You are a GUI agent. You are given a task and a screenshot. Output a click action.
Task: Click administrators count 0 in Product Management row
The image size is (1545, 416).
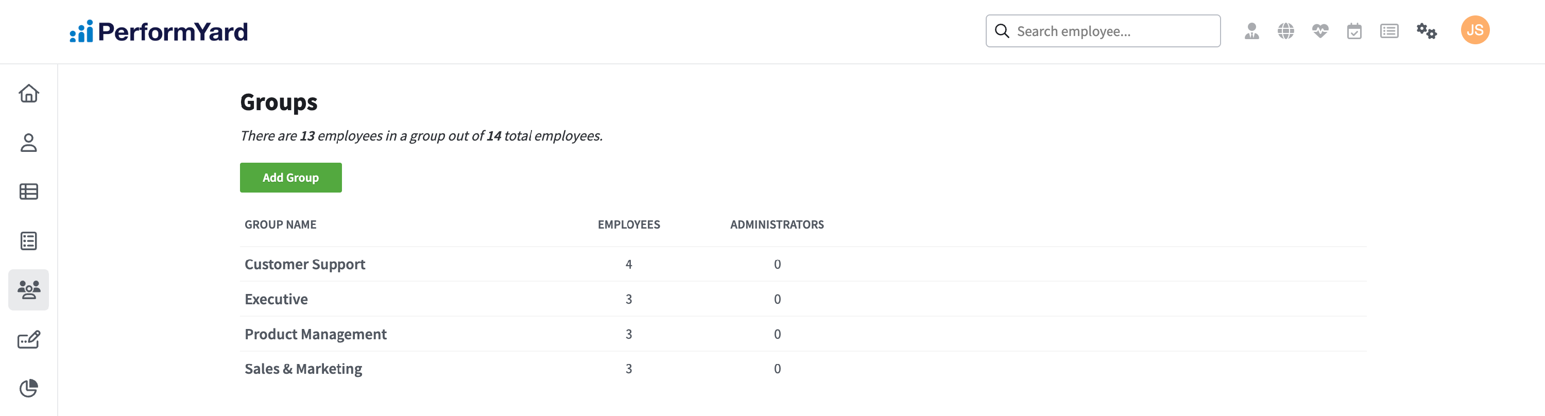click(x=777, y=334)
